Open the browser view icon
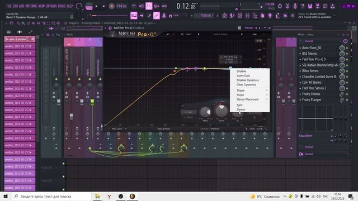 255,16
